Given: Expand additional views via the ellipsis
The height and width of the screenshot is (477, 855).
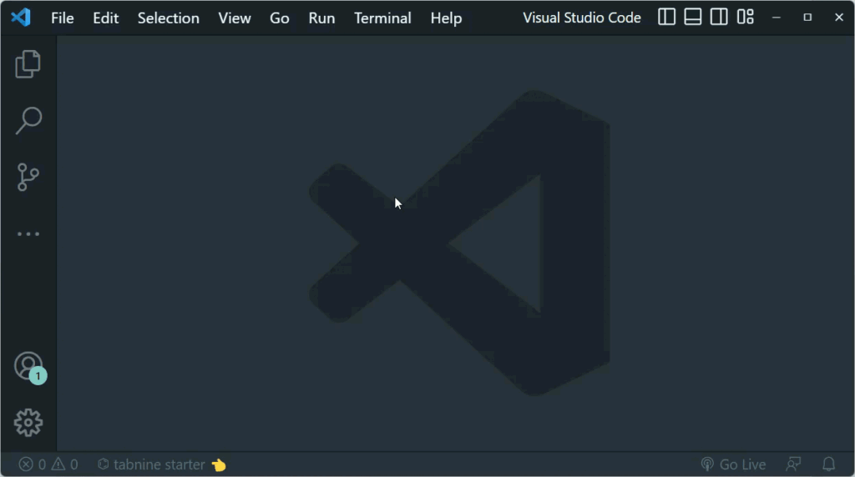Looking at the screenshot, I should [28, 234].
